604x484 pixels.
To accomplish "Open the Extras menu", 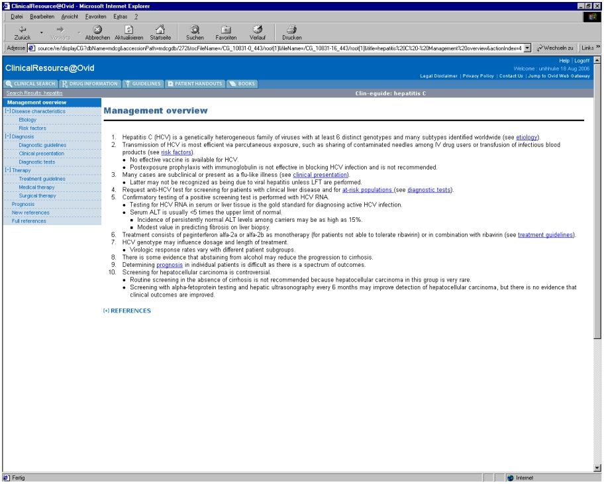I will pyautogui.click(x=120, y=17).
